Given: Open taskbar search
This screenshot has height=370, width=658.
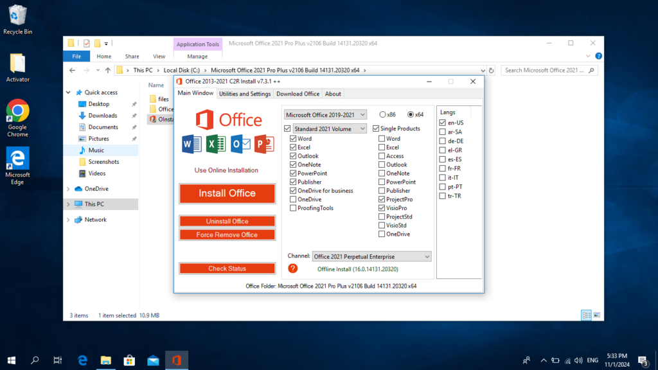Looking at the screenshot, I should (35, 360).
